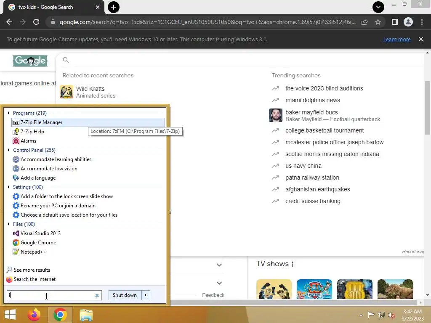Viewport: 431px width, 323px height.
Task: Open Choose a default save location setting
Action: point(69,215)
